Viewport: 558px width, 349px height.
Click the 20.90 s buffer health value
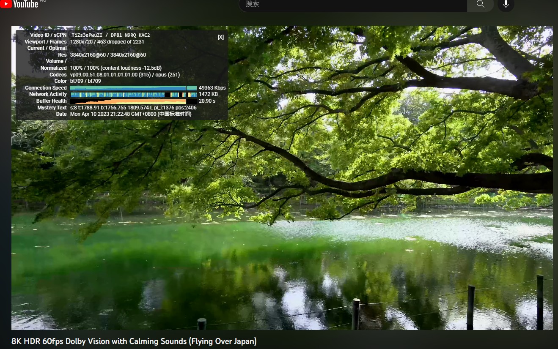[x=207, y=101]
